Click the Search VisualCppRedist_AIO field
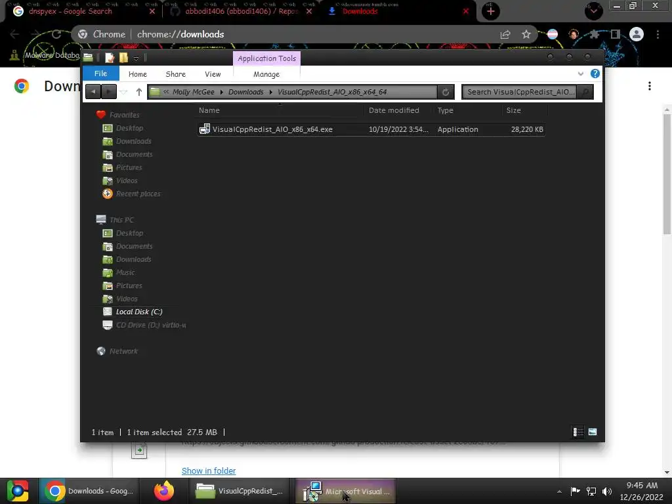 519,92
